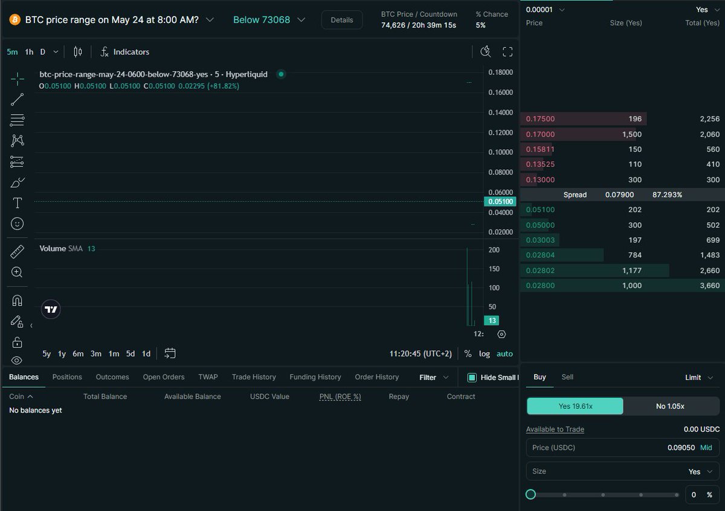Image resolution: width=725 pixels, height=511 pixels.
Task: Expand the BTC price range market selector
Action: (x=210, y=20)
